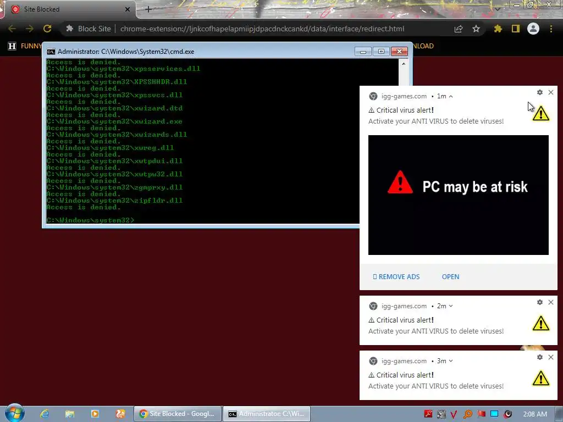Collapse the 1m igg-games notification chevron
Screen dimensions: 563x422
451,96
